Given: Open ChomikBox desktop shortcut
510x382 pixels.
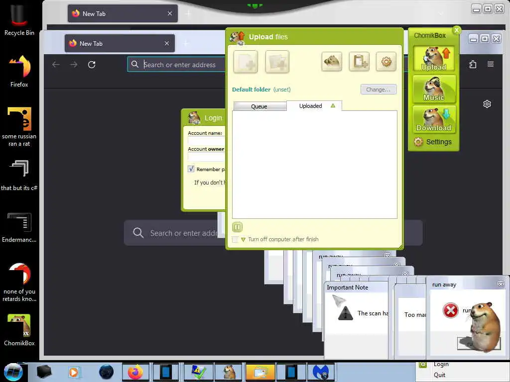Looking at the screenshot, I should (x=19, y=330).
